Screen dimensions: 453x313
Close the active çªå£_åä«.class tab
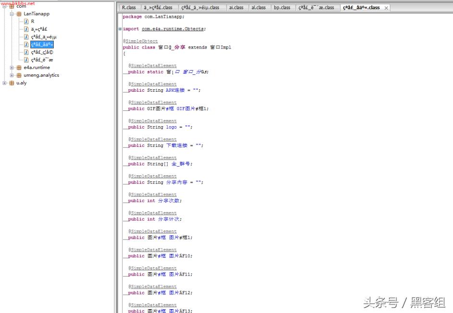[386, 8]
